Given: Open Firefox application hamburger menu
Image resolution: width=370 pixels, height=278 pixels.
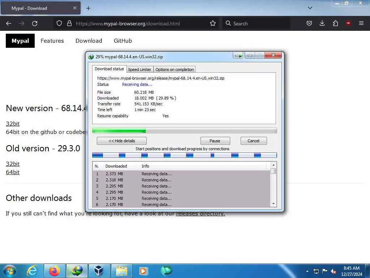Looking at the screenshot, I should click(361, 23).
